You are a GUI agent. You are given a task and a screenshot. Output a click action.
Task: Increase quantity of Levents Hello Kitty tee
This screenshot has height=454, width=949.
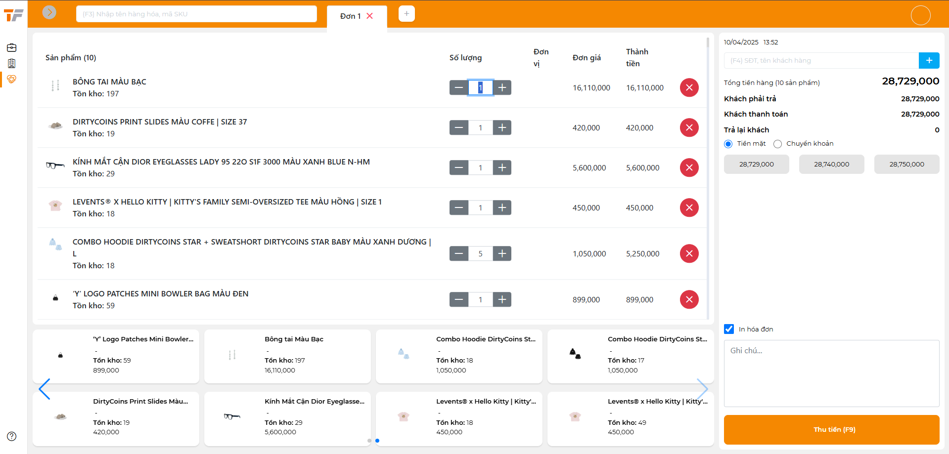click(x=502, y=207)
